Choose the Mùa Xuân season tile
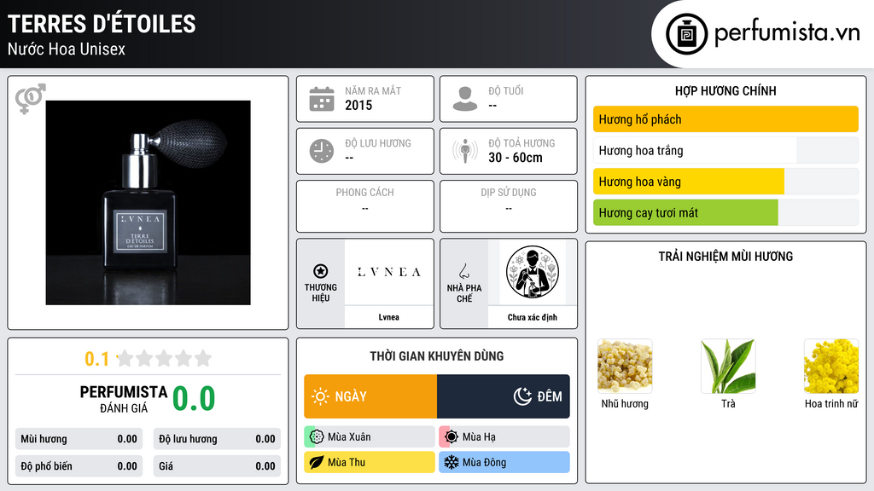874x491 pixels. (370, 437)
